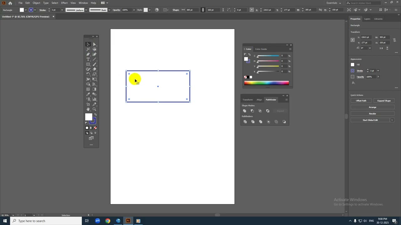
Task: Select the Artboard tool
Action: tap(88, 104)
